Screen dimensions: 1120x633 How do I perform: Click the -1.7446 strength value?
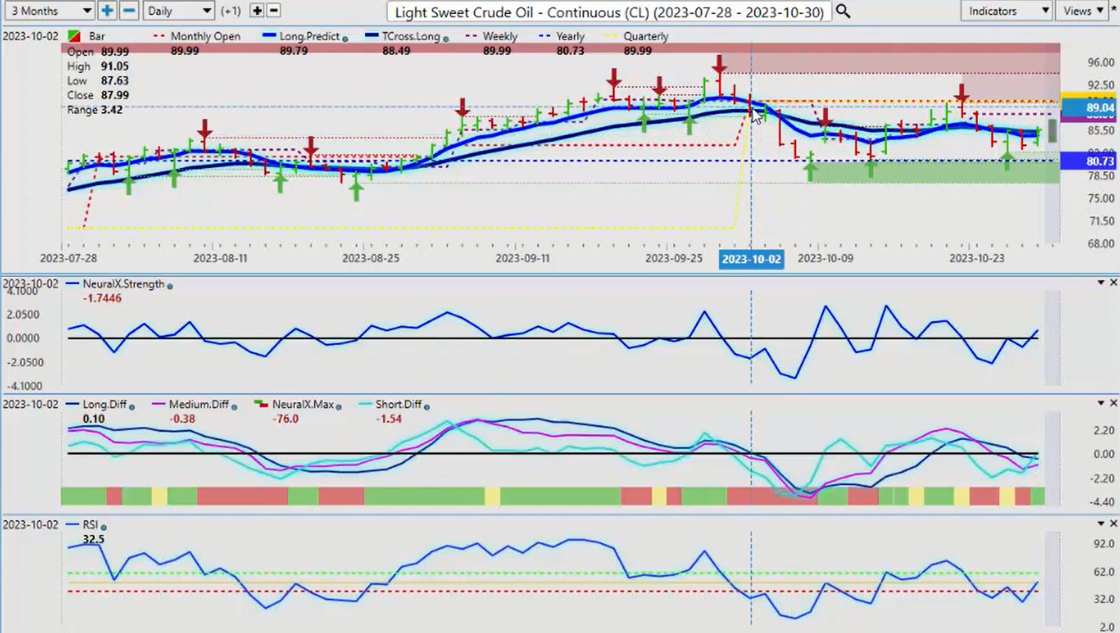pyautogui.click(x=102, y=298)
